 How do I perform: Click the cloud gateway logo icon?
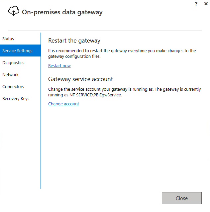point(14,11)
